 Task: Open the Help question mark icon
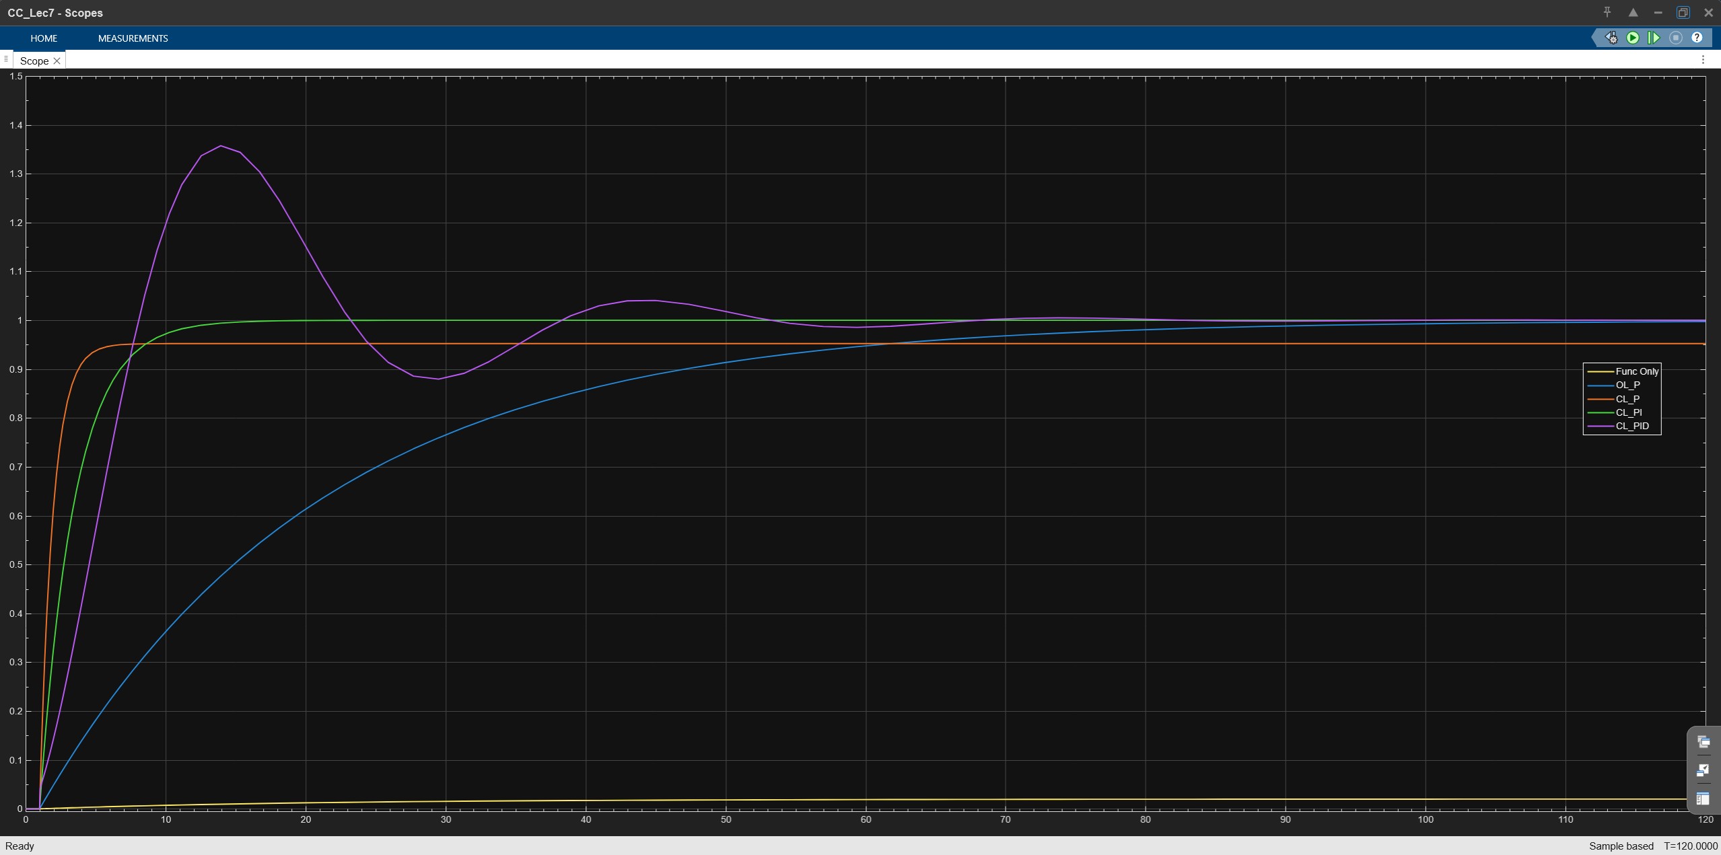[1697, 38]
